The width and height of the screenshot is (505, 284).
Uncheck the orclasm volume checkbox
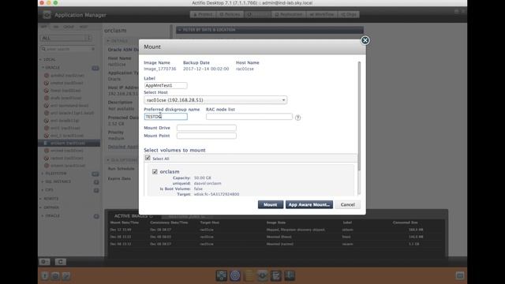click(x=155, y=172)
